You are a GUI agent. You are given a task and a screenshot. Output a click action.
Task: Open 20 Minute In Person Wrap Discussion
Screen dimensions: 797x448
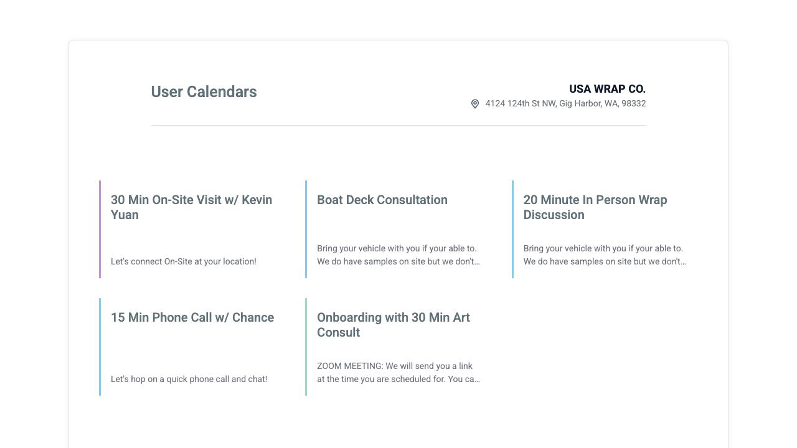click(x=595, y=207)
